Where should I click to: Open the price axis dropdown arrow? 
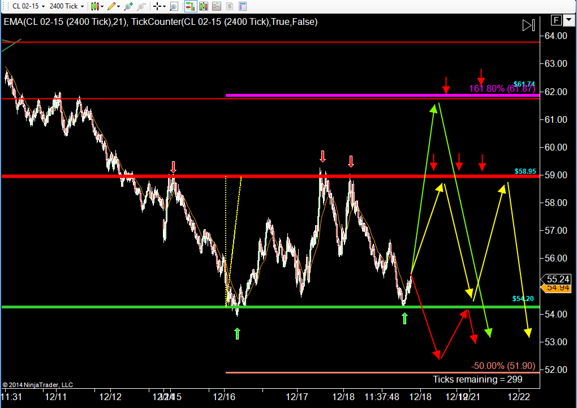[x=569, y=20]
